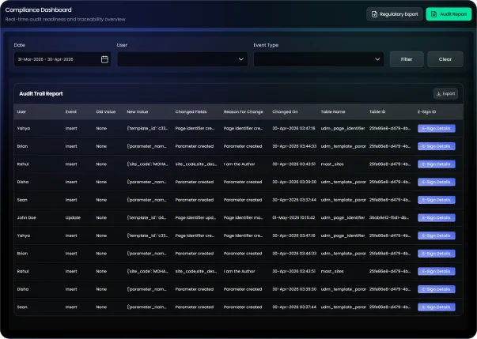Expand the User dropdown
This screenshot has width=477, height=339.
tap(183, 59)
